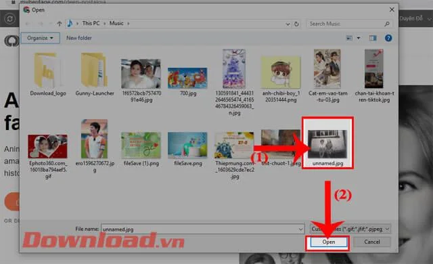The height and width of the screenshot is (264, 433).
Task: Select the fileSave.png thumbnail
Action: click(x=187, y=146)
